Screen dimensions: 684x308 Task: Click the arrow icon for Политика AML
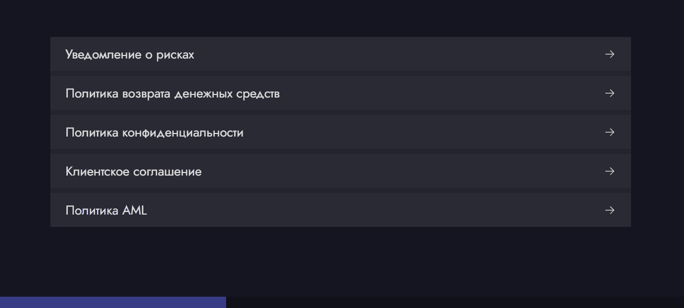pyautogui.click(x=609, y=210)
